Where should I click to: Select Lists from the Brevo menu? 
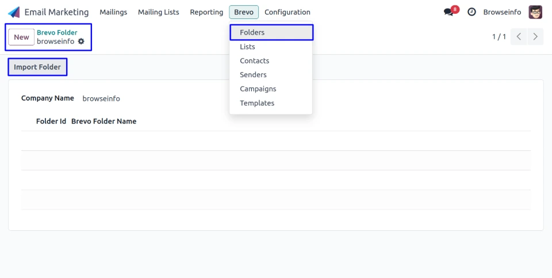click(247, 47)
